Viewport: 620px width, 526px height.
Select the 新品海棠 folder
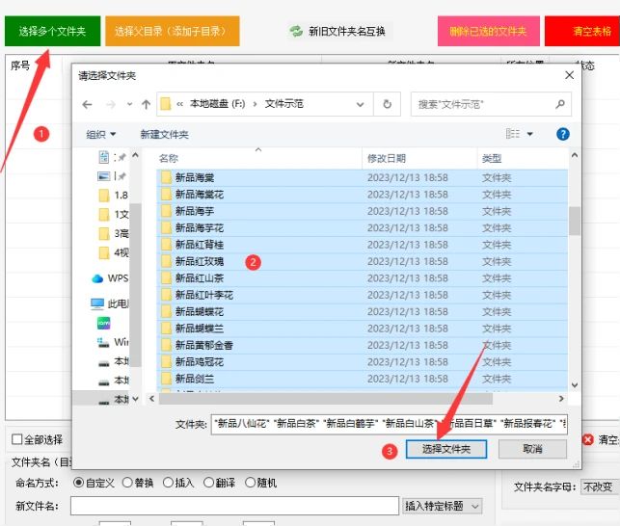coord(363,178)
